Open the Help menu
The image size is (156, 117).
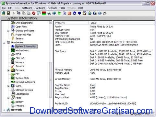[x=81, y=8]
